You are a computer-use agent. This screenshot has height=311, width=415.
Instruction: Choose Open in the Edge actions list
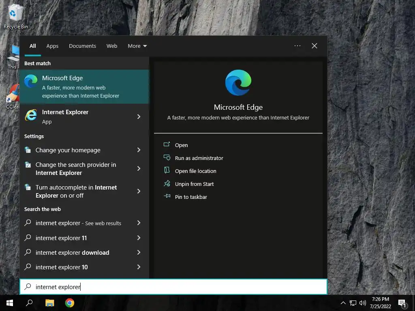click(x=181, y=145)
